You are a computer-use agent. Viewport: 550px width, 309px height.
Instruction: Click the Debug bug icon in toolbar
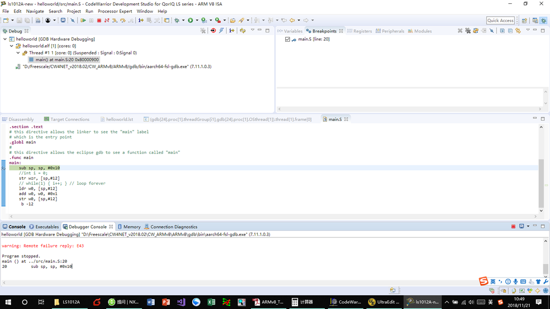pos(177,20)
